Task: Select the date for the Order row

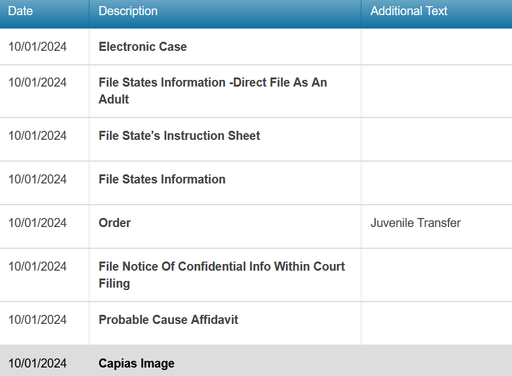Action: [37, 223]
